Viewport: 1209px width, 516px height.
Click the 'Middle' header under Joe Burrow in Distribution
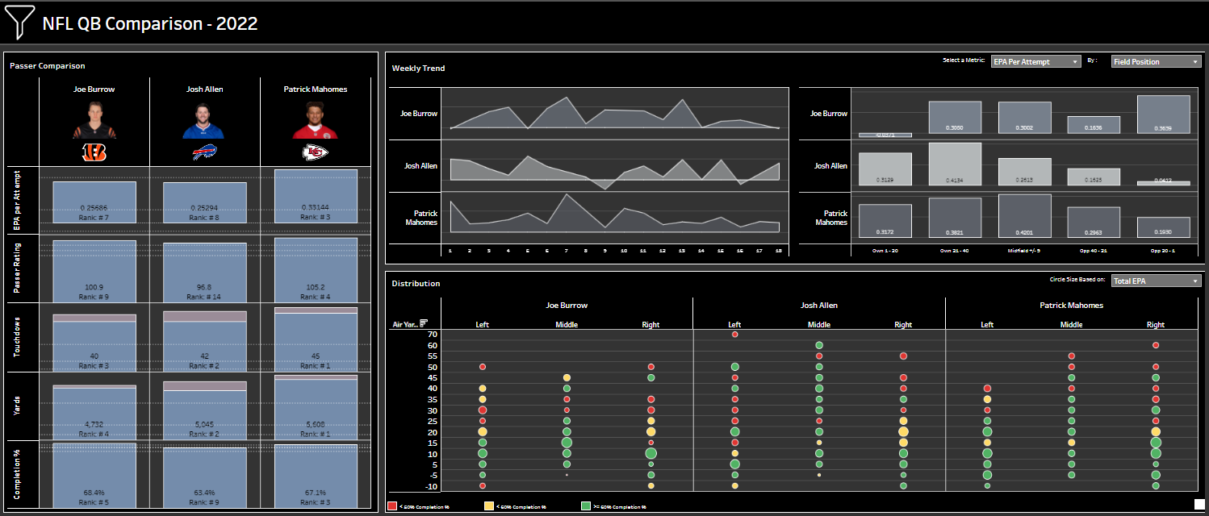click(567, 324)
